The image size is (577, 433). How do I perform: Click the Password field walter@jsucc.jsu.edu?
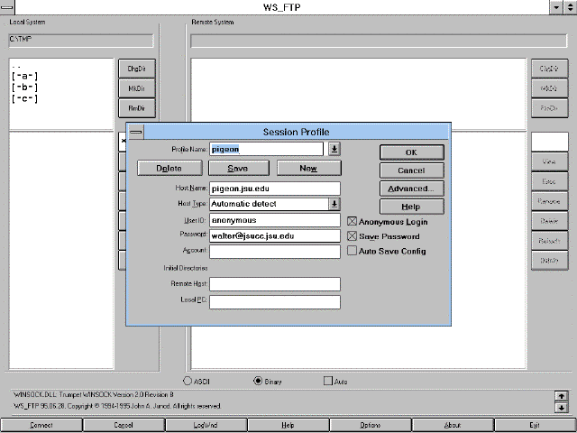[x=275, y=236]
